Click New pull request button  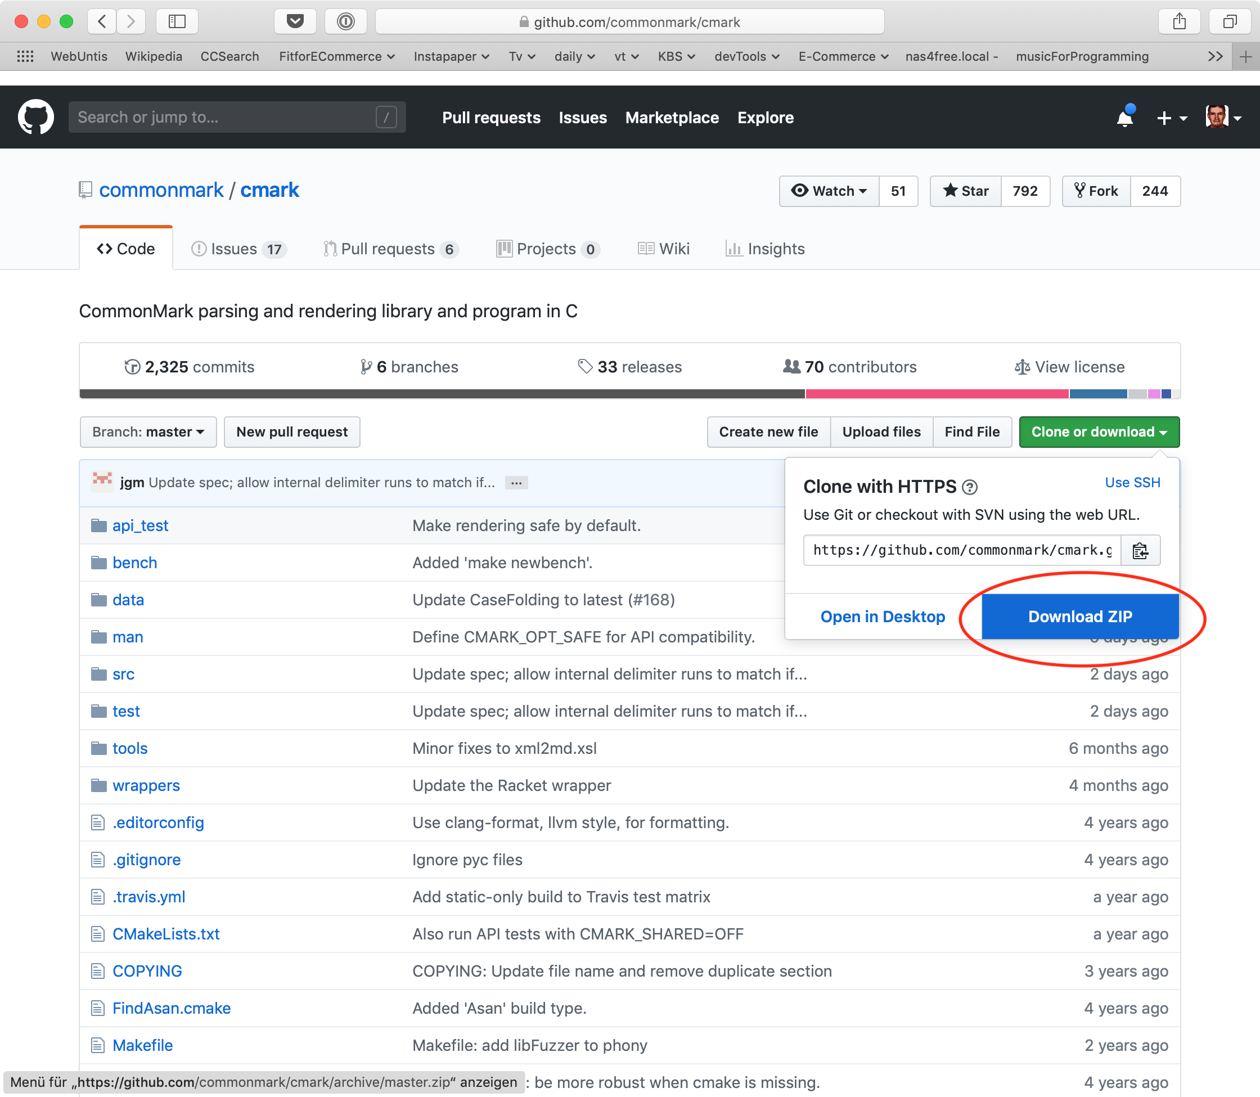pos(292,432)
